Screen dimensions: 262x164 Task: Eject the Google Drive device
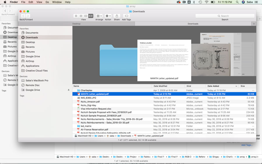click(x=68, y=90)
